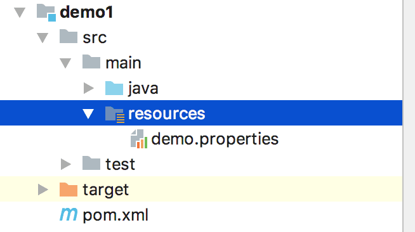Click the demo1 module folder icon

pyautogui.click(x=46, y=13)
